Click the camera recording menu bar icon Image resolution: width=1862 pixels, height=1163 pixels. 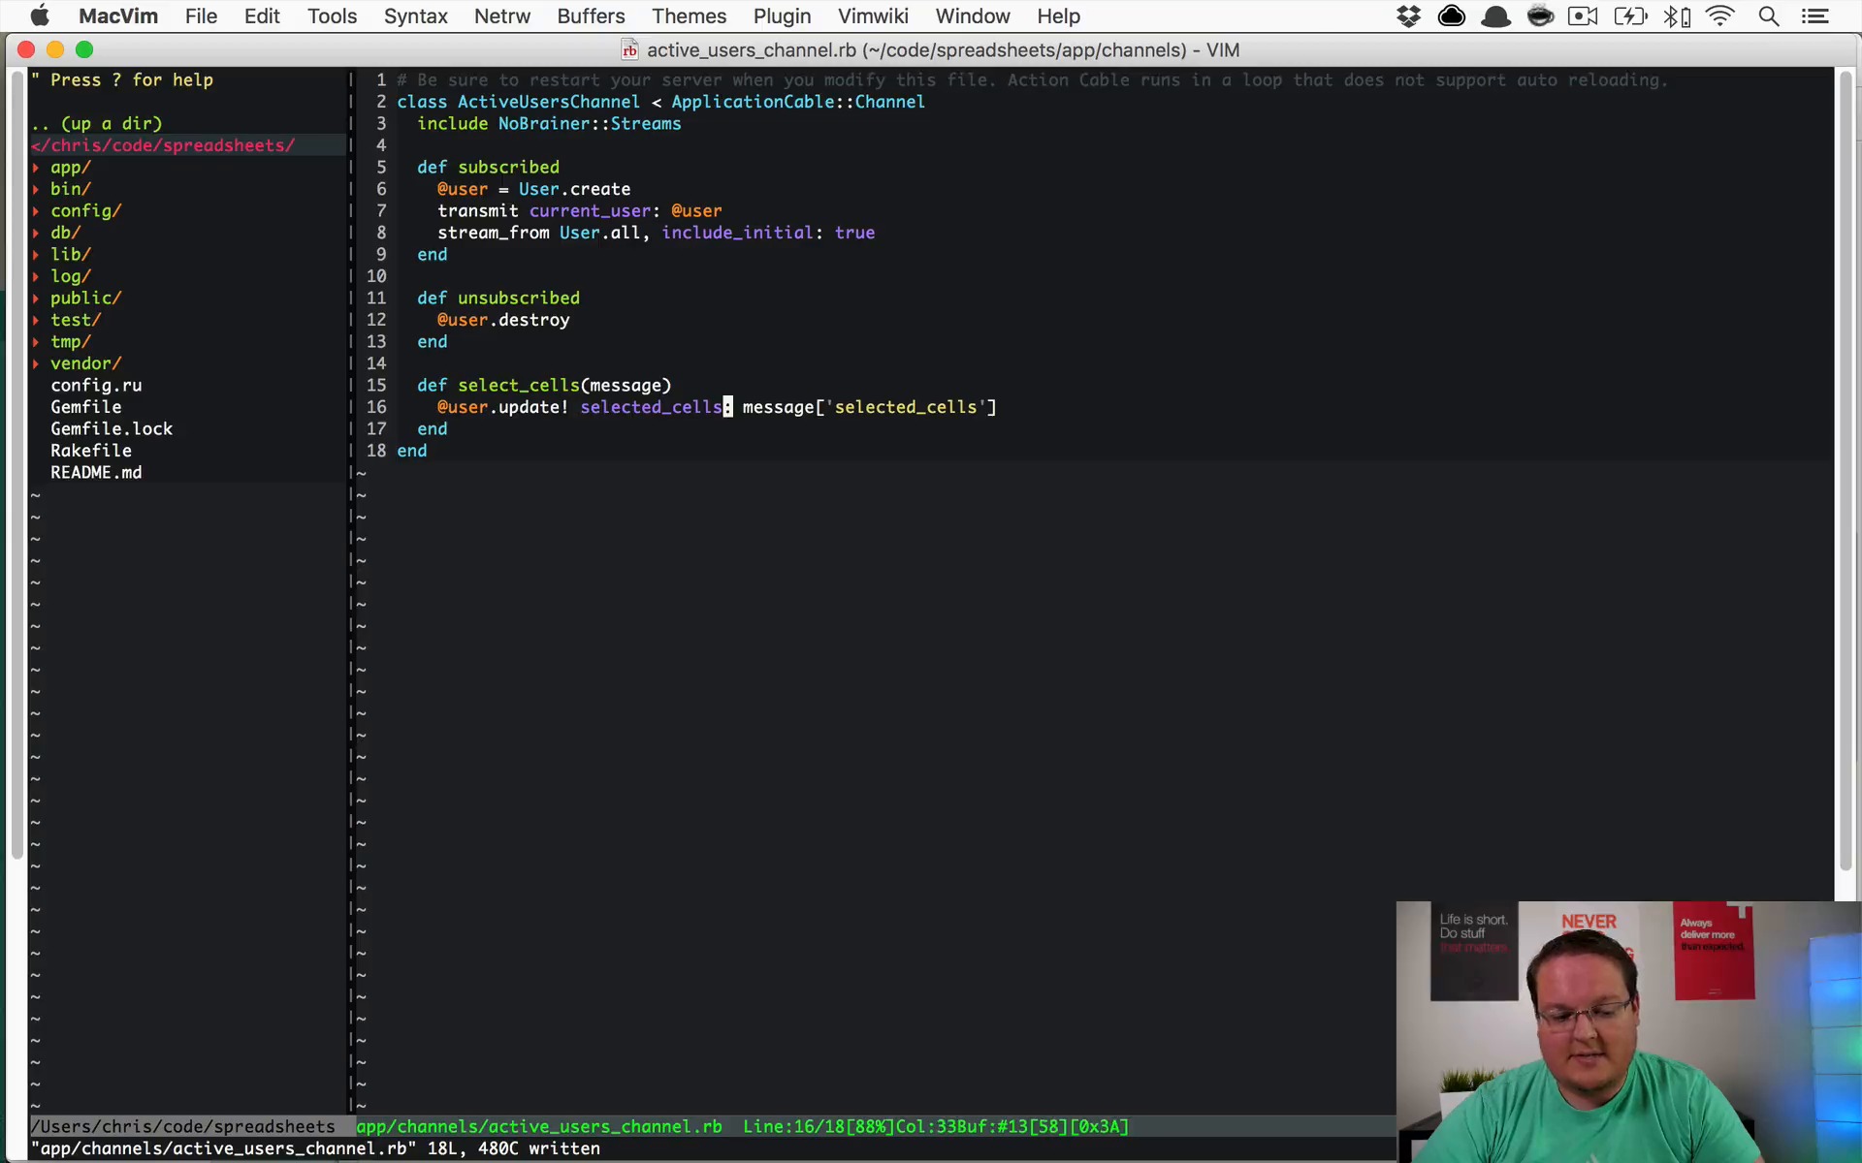click(x=1584, y=16)
